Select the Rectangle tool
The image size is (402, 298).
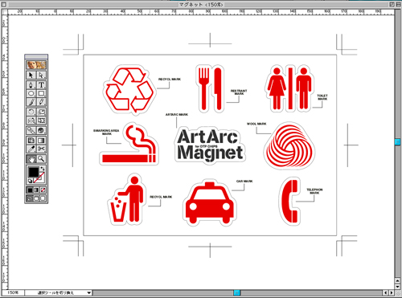point(41,93)
